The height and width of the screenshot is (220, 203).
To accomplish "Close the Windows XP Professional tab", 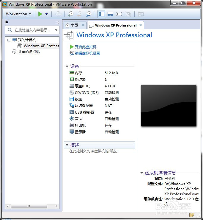I will tap(141, 25).
